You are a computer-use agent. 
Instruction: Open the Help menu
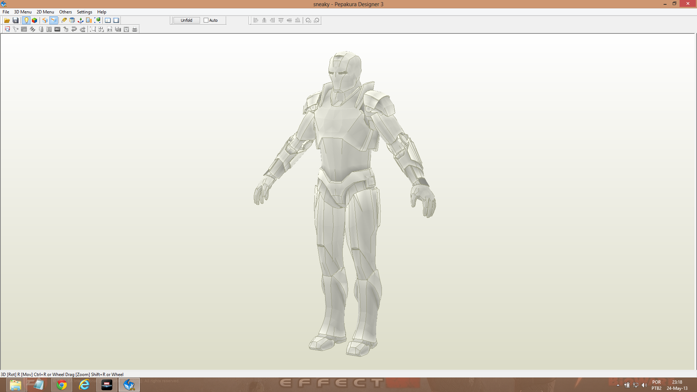point(102,12)
